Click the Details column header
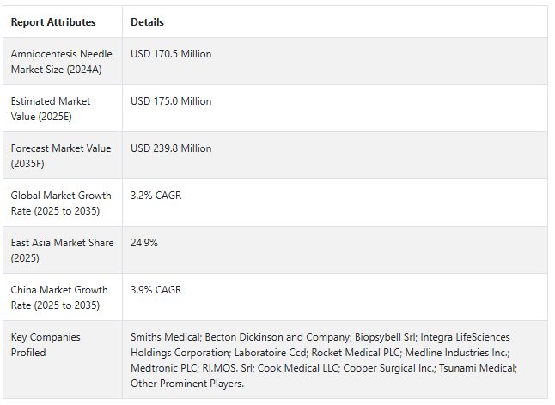This screenshot has width=555, height=405. pos(147,22)
